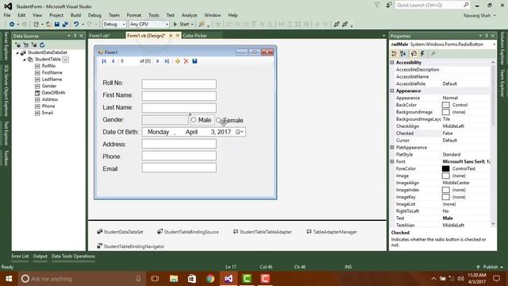
Task: Open the Tools menu
Action: tap(153, 15)
